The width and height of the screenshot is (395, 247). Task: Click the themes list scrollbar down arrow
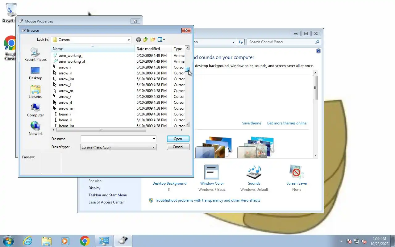coord(315,156)
